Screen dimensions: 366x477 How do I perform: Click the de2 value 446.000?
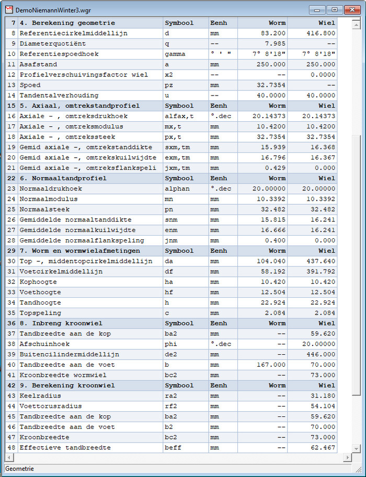(321, 354)
